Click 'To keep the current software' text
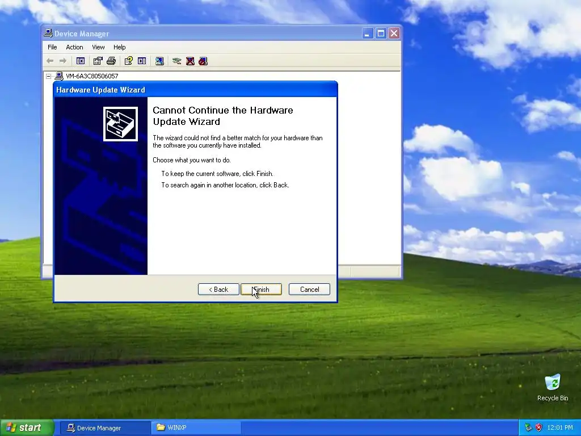This screenshot has width=581, height=436. coord(201,174)
